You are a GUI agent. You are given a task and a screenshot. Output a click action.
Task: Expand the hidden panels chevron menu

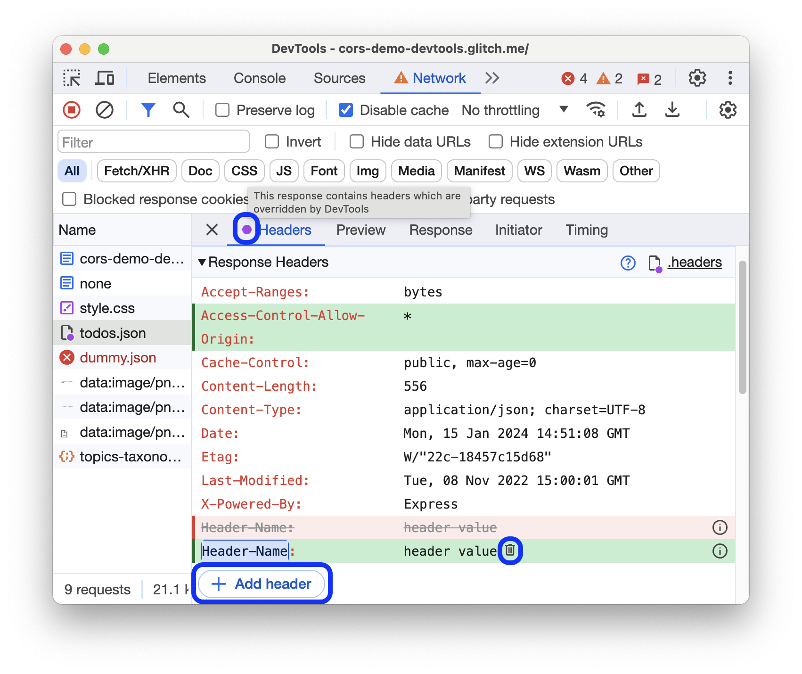[491, 78]
